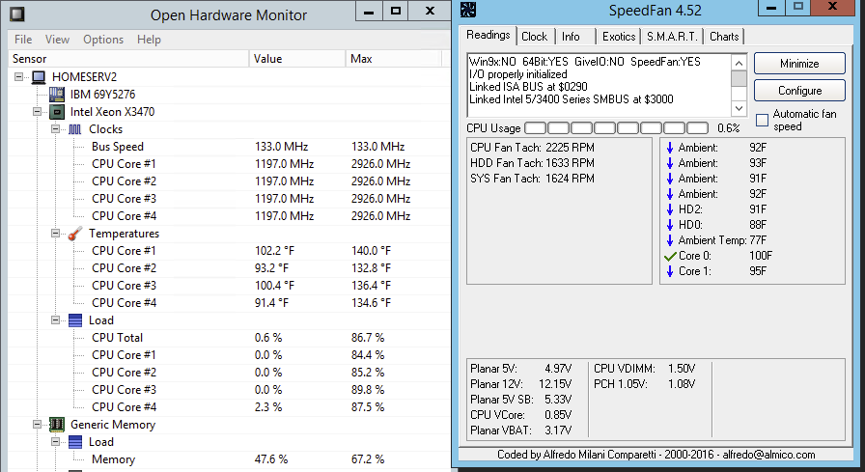Click the Sensor column header
The width and height of the screenshot is (865, 472).
[129, 59]
